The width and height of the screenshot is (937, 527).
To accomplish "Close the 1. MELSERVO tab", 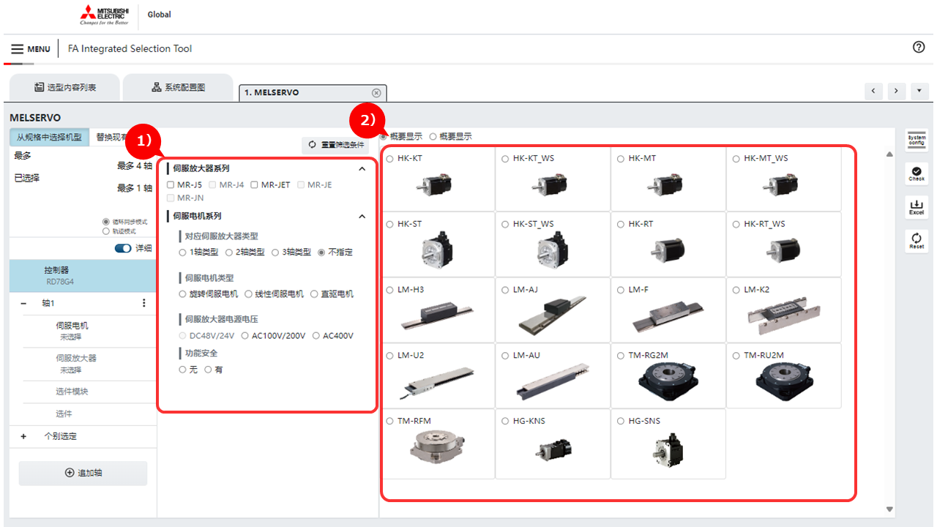I will click(x=376, y=93).
